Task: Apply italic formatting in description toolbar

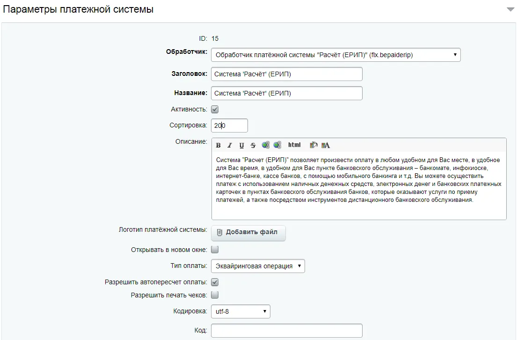Action: click(x=230, y=145)
